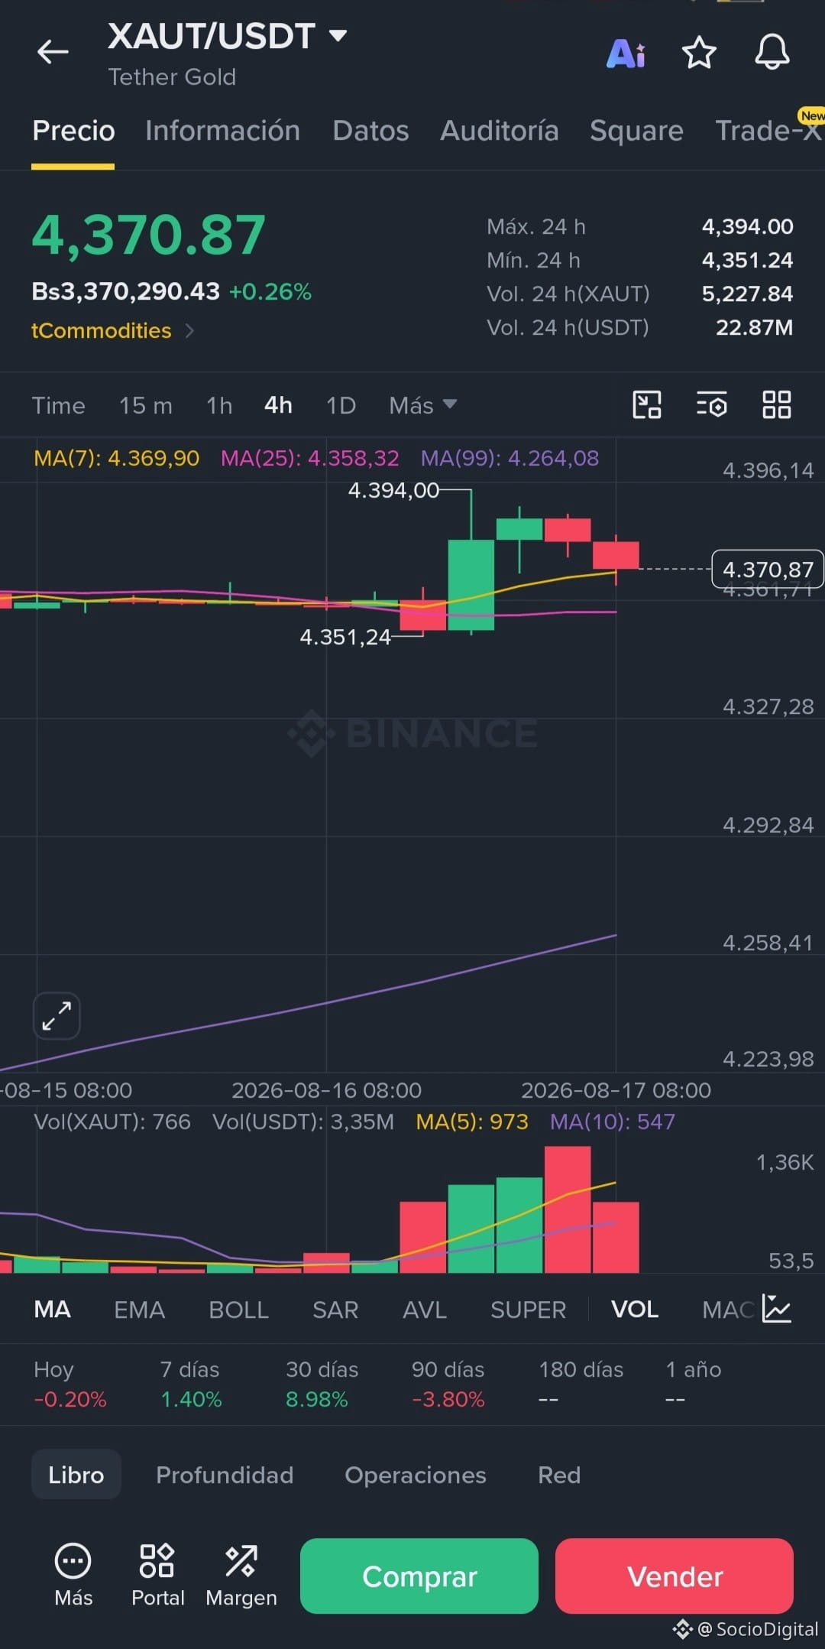Screen dimensions: 825x1649
Task: Select the 1D chart interval
Action: pyautogui.click(x=341, y=405)
